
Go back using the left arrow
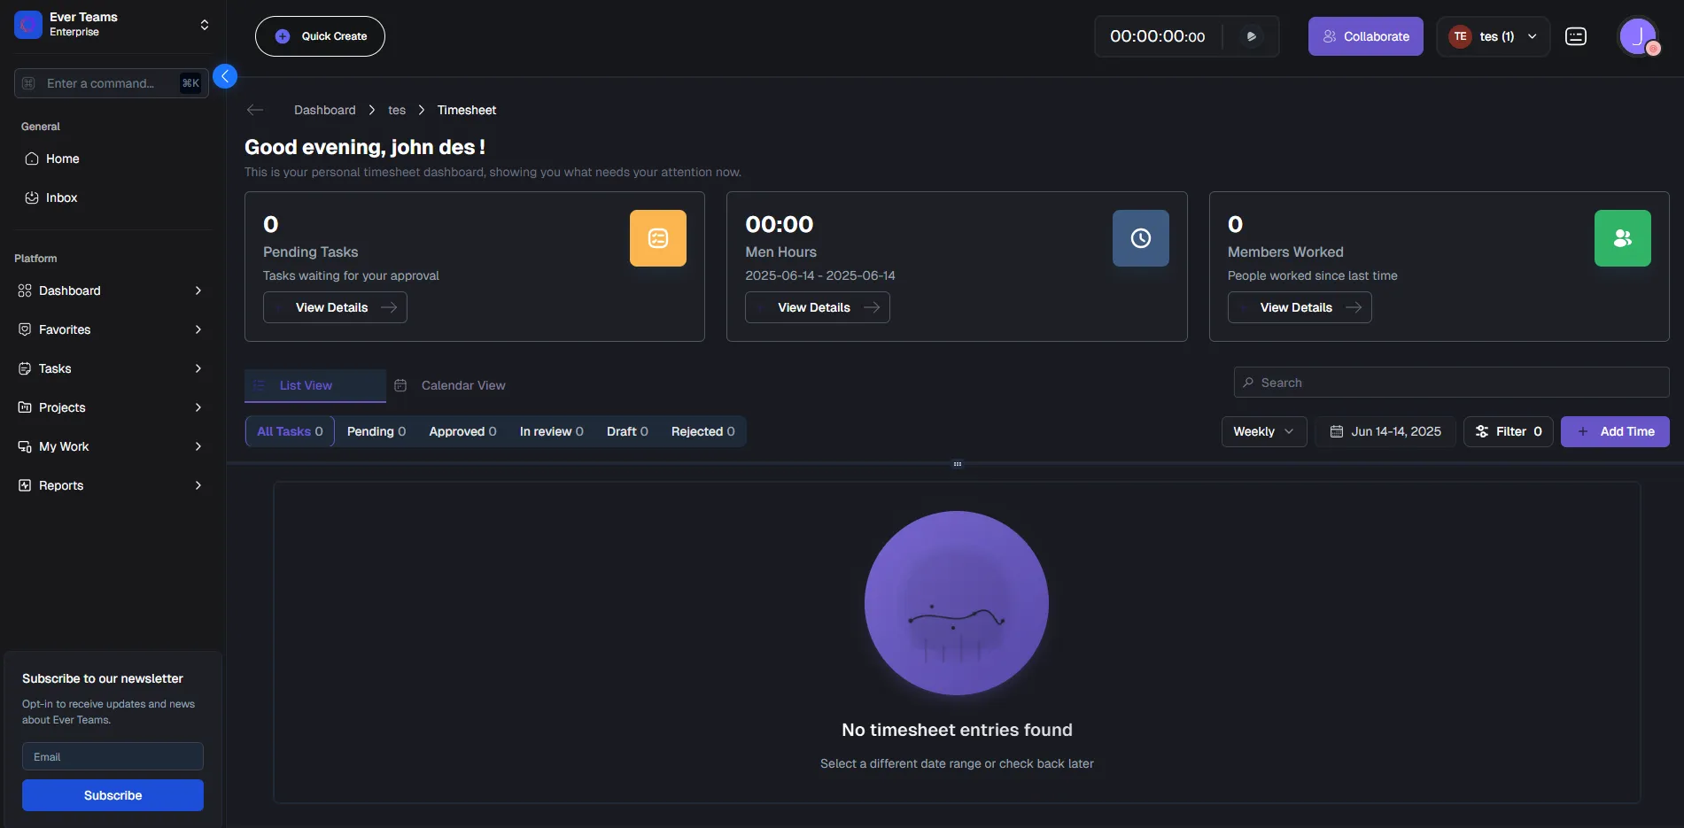click(x=255, y=110)
